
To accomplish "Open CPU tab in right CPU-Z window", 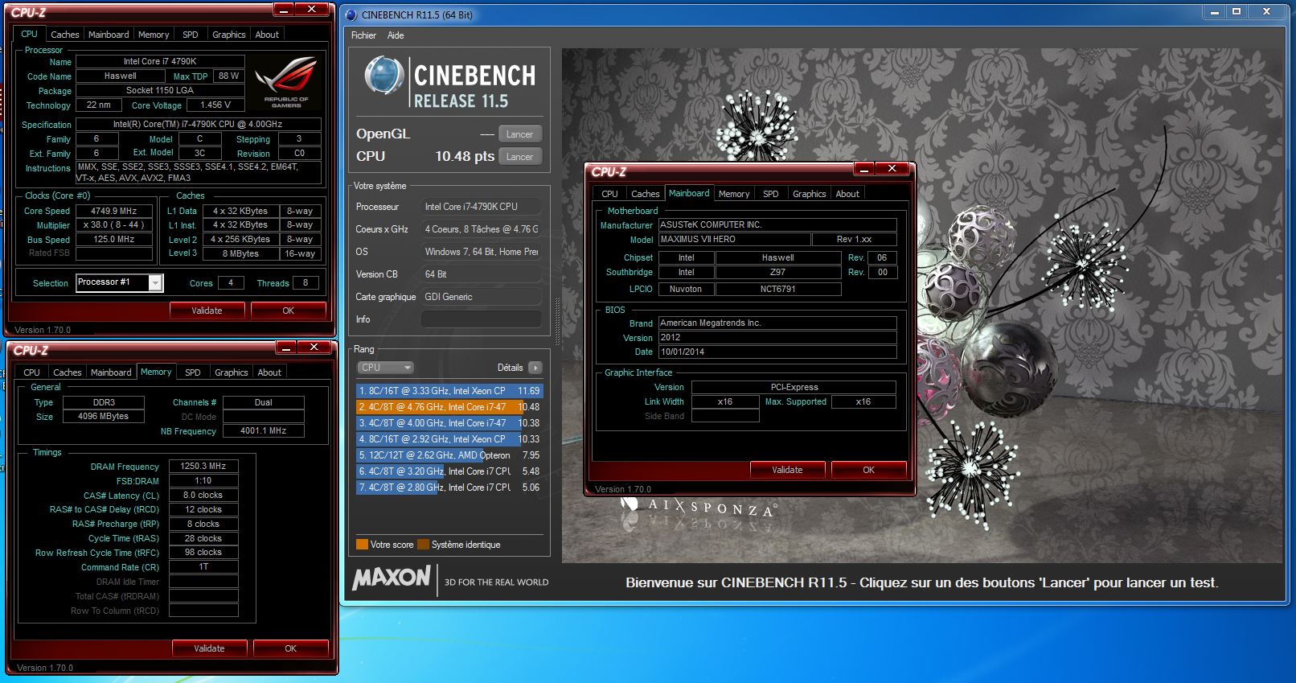I will pyautogui.click(x=609, y=194).
